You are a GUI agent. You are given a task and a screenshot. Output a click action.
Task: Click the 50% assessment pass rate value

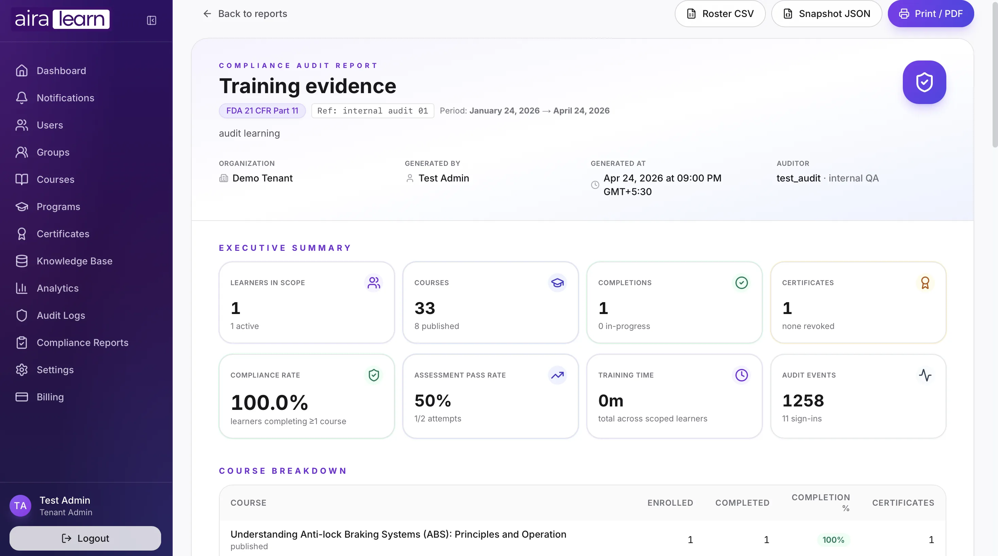(433, 401)
